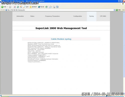Click the INITIALIZATION COMPLETE log line
The image size is (125, 97).
point(43,43)
